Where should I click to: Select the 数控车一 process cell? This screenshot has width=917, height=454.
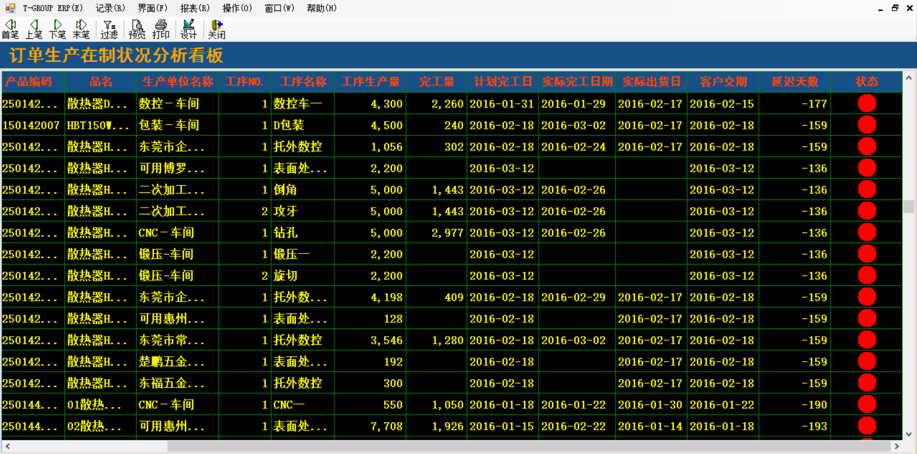pyautogui.click(x=303, y=104)
